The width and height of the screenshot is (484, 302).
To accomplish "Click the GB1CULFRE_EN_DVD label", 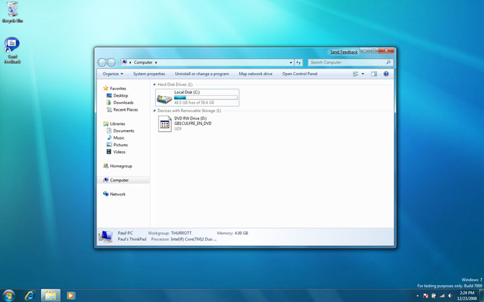I will (x=193, y=123).
